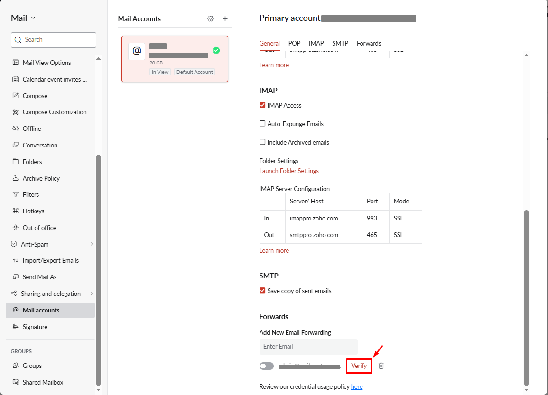This screenshot has height=395, width=548.
Task: Switch to the SMTP tab
Action: pos(340,43)
